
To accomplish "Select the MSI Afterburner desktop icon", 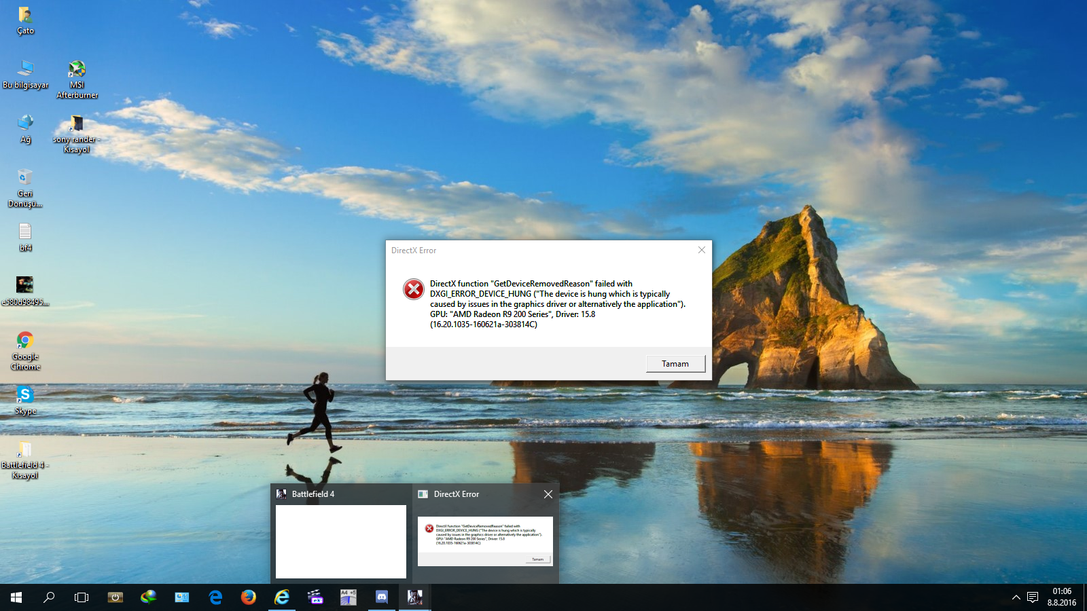I will (77, 79).
